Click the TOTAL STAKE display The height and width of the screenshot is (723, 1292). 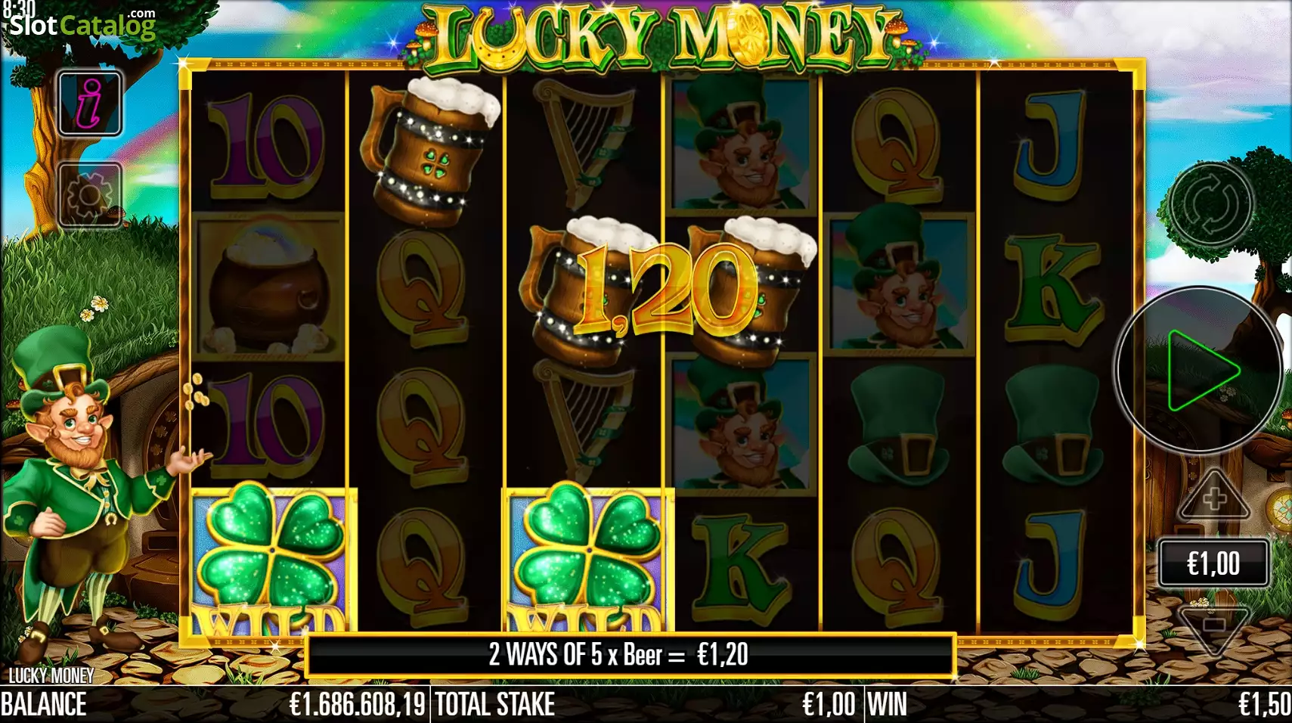point(647,704)
